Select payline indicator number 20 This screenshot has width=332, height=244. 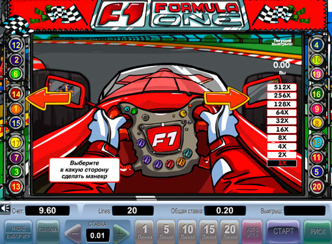(316, 187)
